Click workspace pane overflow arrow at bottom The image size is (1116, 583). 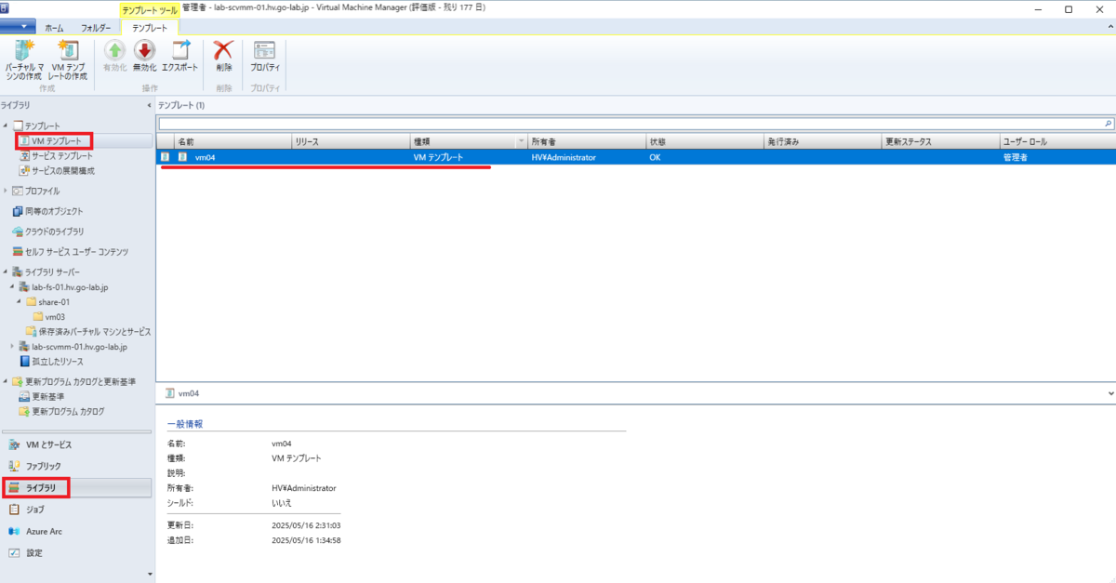(x=149, y=575)
